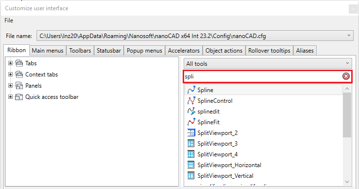Choose the SplineFit tool icon
Viewport: 359px width, 189px height.
pos(191,122)
